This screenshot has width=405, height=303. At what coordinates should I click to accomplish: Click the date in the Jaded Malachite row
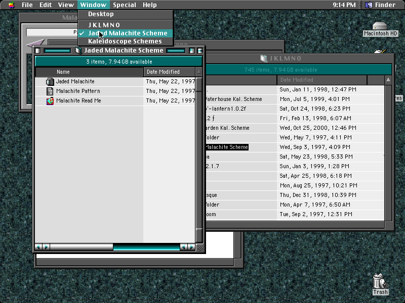(171, 82)
